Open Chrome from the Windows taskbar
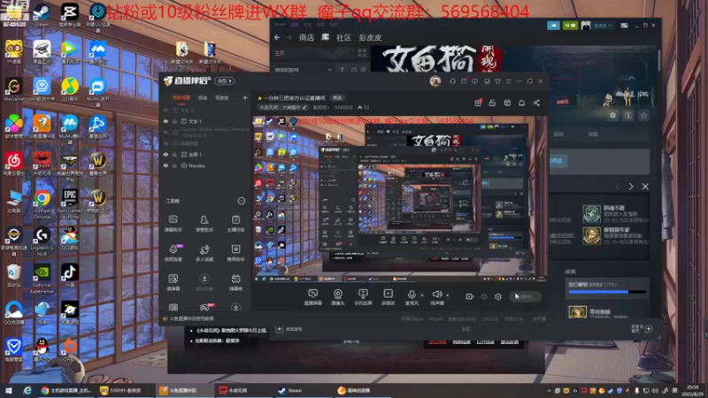The image size is (708, 398). coord(65,390)
